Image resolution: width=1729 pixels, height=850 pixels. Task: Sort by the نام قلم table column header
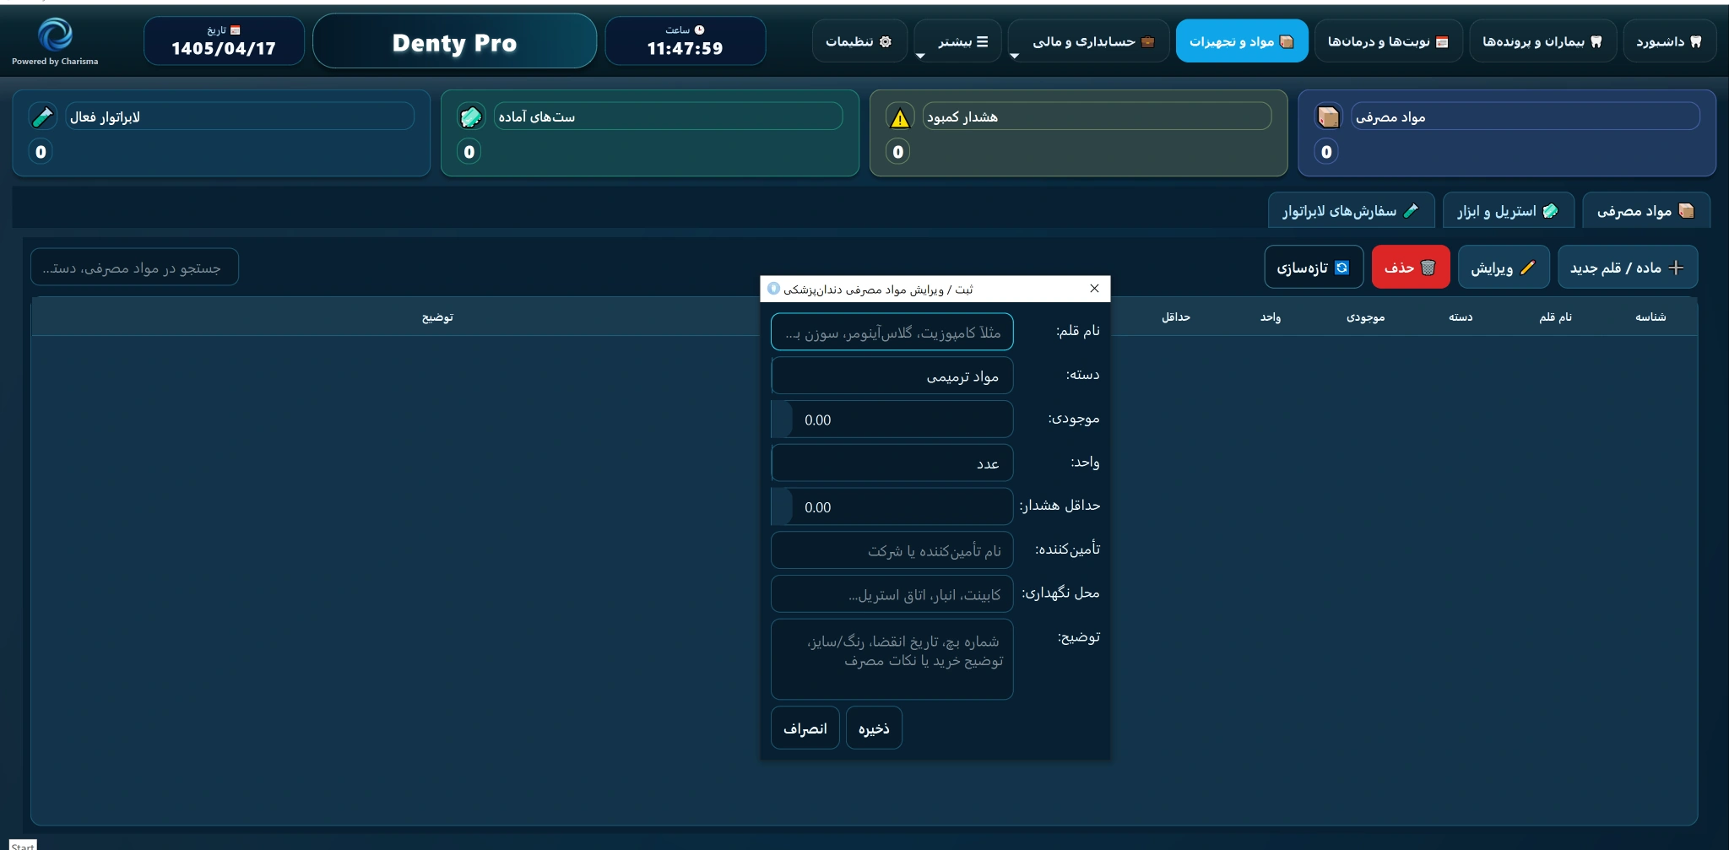(1555, 317)
